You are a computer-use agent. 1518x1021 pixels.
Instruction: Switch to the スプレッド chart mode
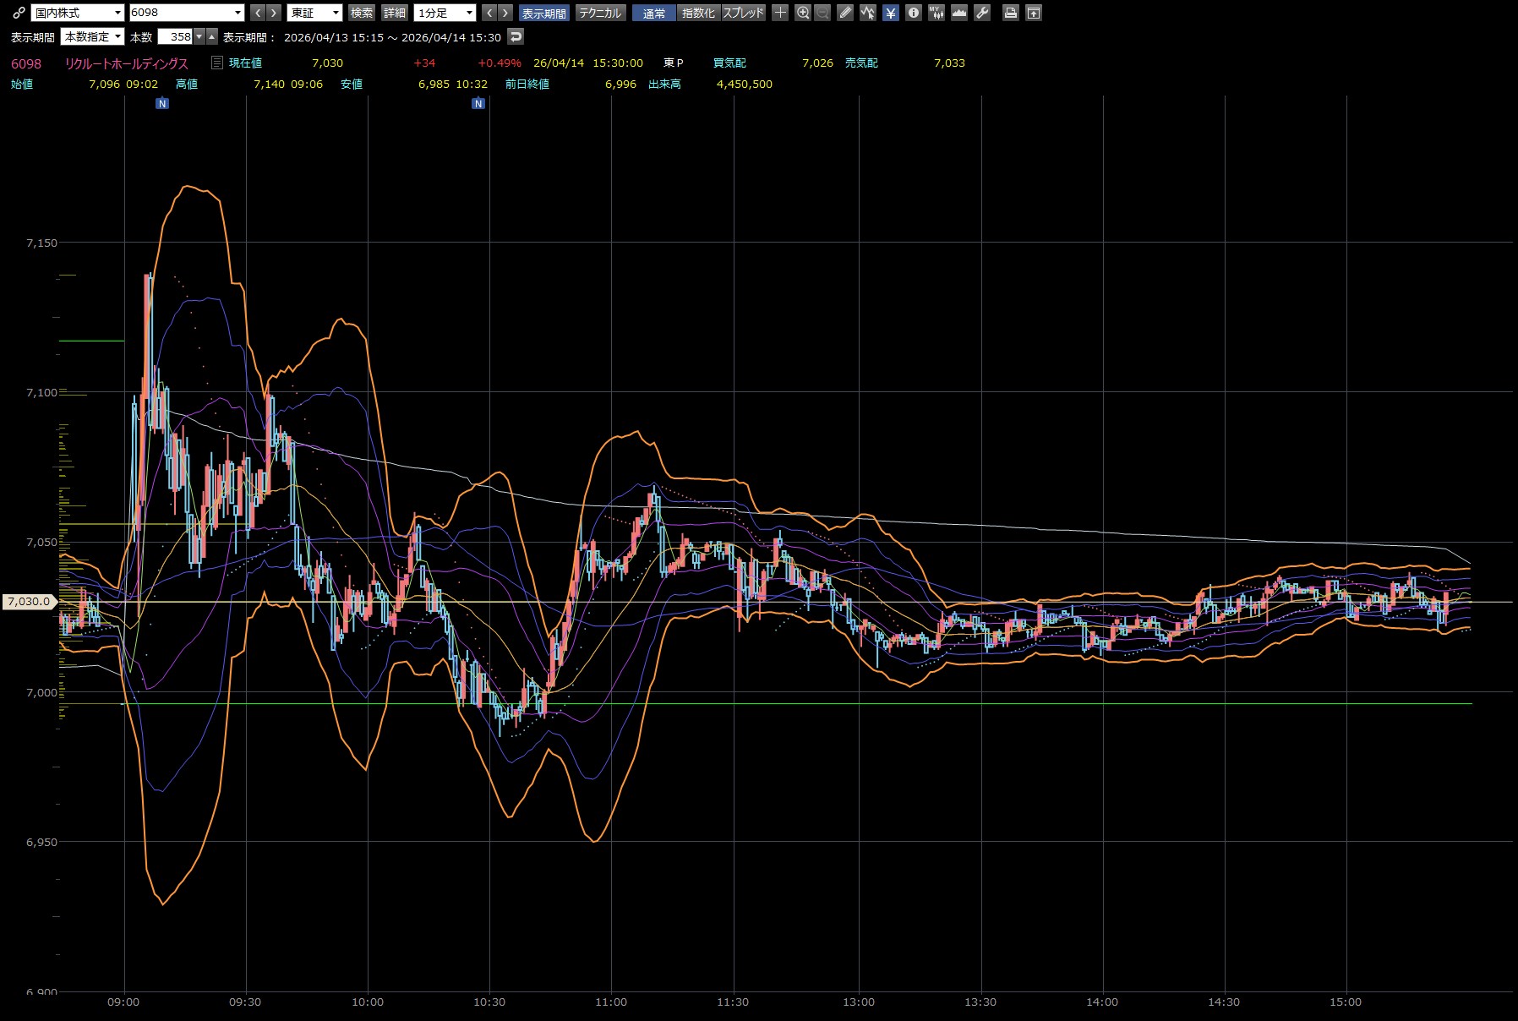[744, 13]
